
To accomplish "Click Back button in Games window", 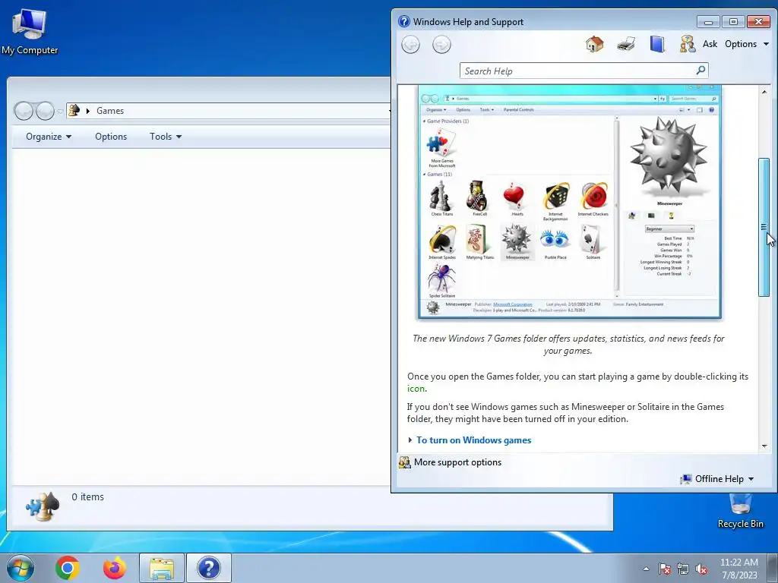I will click(x=24, y=111).
